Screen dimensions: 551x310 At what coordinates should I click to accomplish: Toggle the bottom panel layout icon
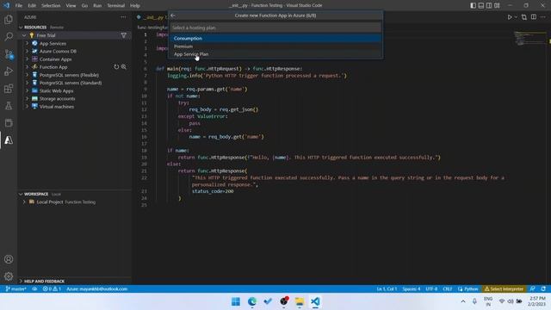(x=481, y=5)
